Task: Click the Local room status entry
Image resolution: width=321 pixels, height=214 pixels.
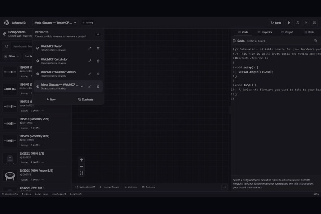Action: pos(41,194)
